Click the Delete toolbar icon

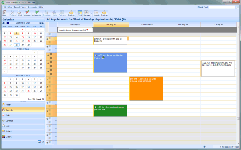pyautogui.click(x=12, y=13)
